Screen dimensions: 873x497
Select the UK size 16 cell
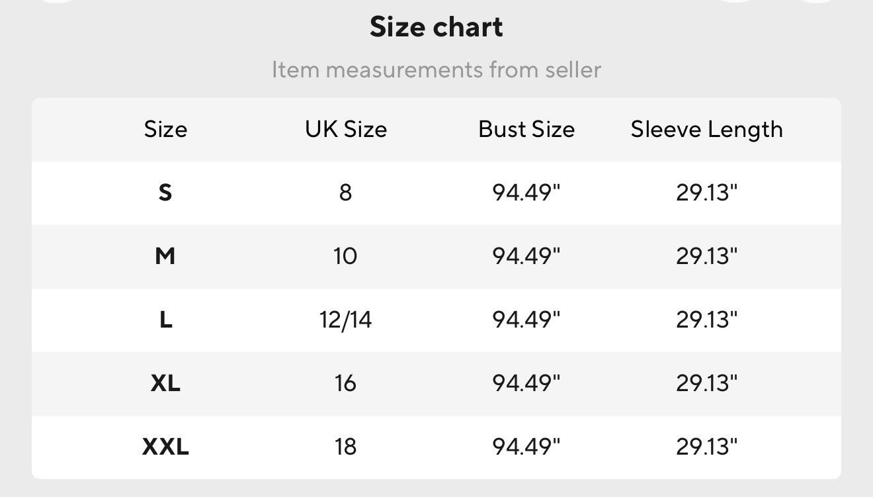[346, 383]
